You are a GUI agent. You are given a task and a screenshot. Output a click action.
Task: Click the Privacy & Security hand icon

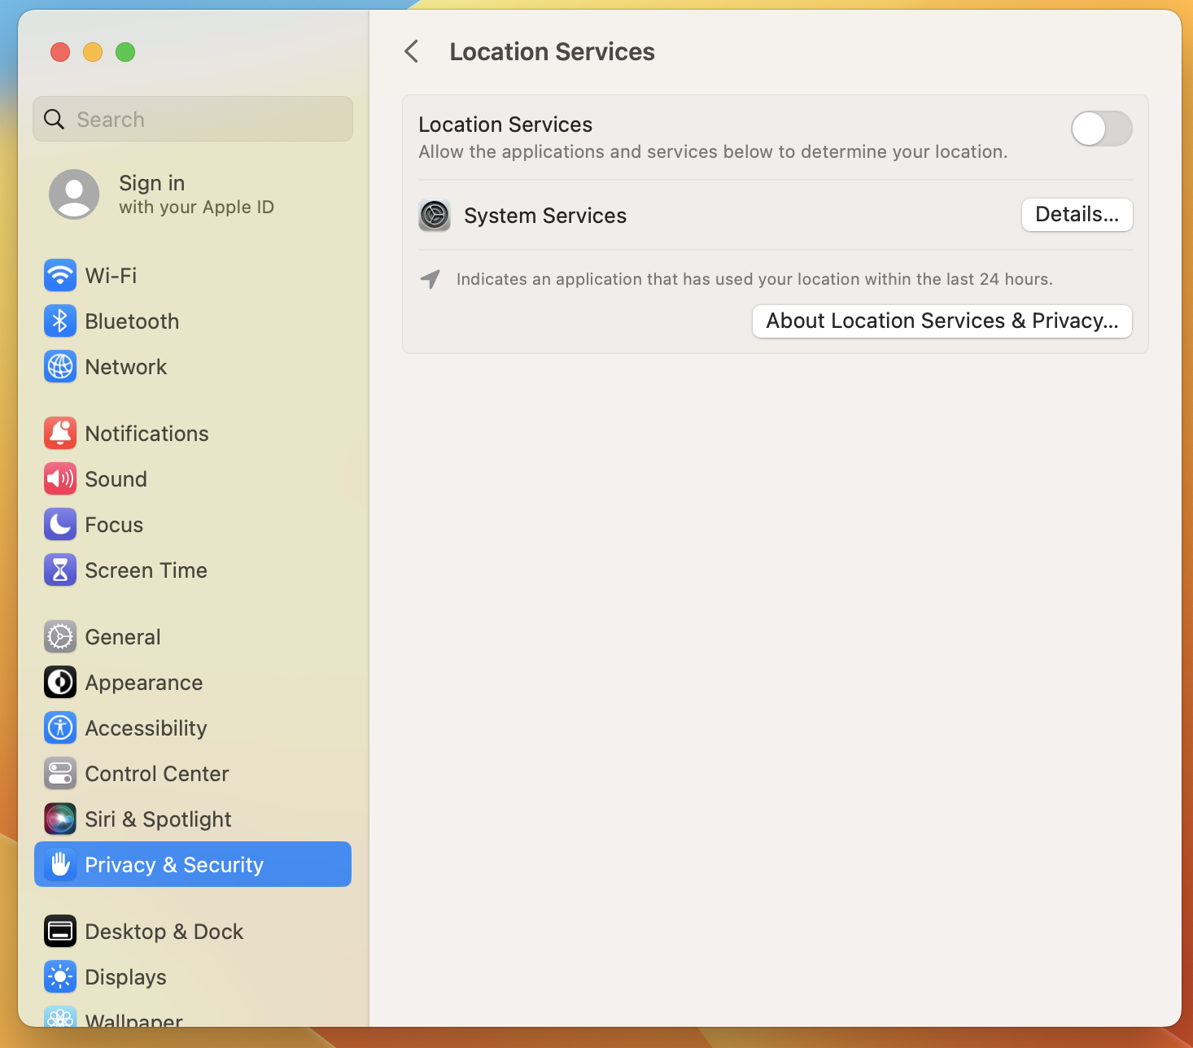pyautogui.click(x=60, y=864)
